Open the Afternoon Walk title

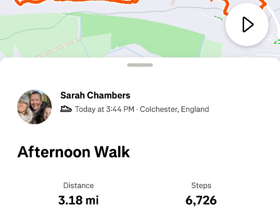74,152
